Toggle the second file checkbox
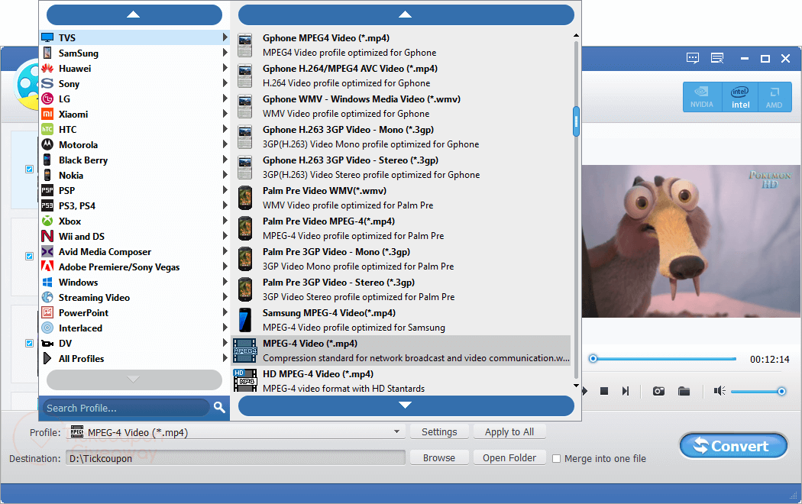802x504 pixels. click(29, 256)
